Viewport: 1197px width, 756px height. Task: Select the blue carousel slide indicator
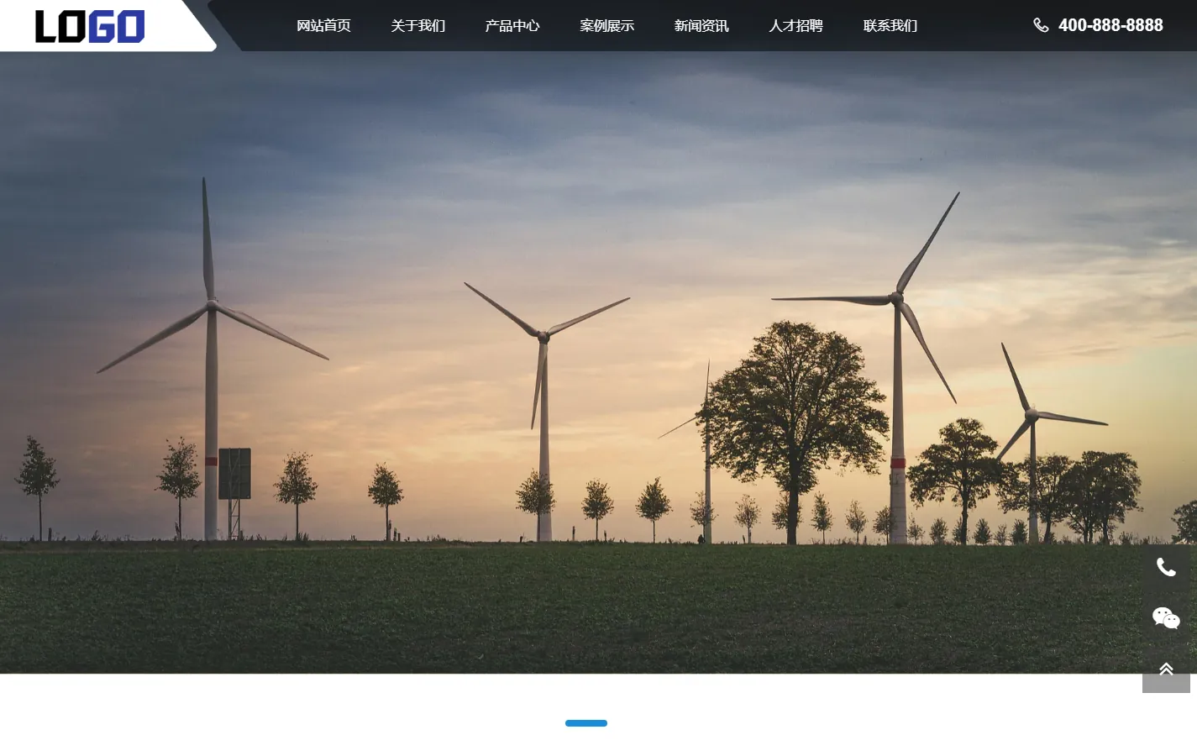[586, 723]
